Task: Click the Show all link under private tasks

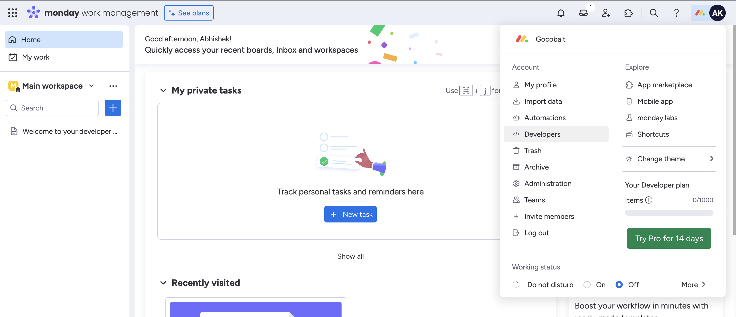Action: click(350, 256)
